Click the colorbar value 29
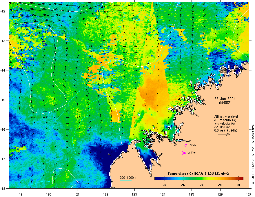This screenshot has width=255, height=197. pos(238,185)
